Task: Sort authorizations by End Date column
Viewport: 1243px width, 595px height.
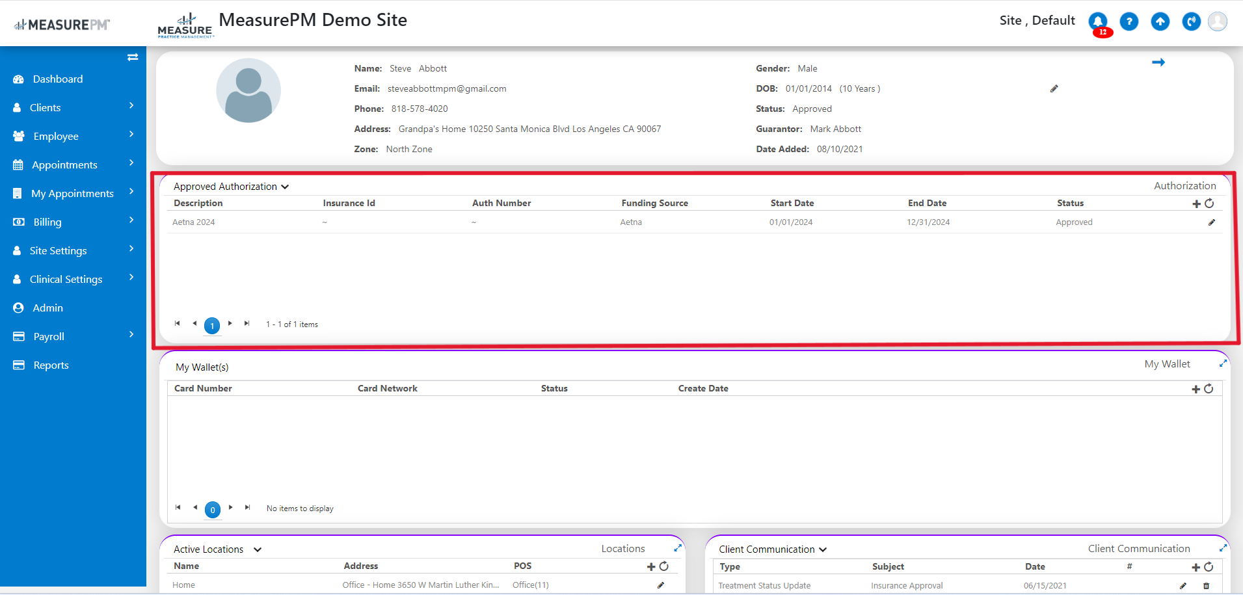Action: (928, 204)
